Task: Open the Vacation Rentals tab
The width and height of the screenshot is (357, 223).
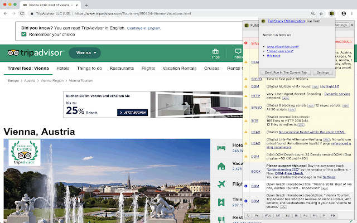Action: click(x=180, y=68)
